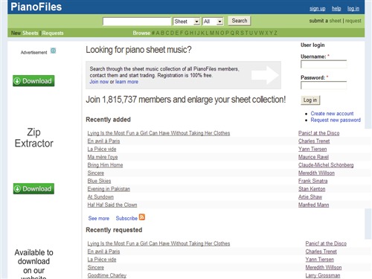Click the RSS feed icon beside Subscribe
This screenshot has width=372, height=279.
click(x=142, y=217)
